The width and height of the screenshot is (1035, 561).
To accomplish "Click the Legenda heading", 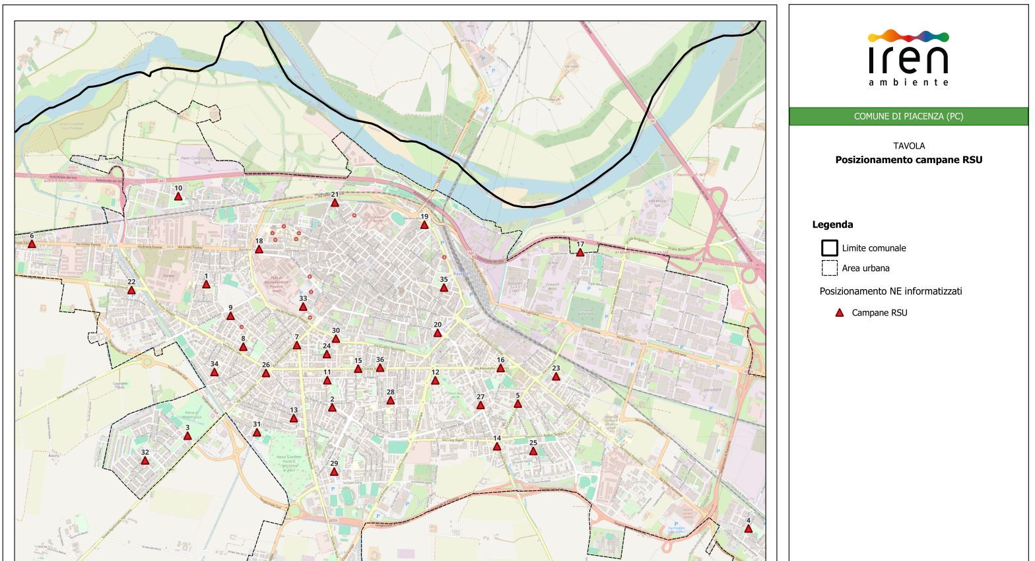I will click(x=832, y=224).
